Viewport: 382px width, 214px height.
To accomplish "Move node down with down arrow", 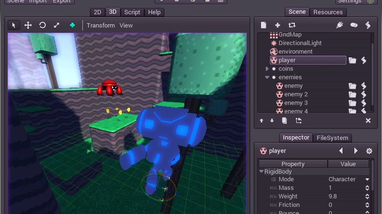I will (272, 121).
